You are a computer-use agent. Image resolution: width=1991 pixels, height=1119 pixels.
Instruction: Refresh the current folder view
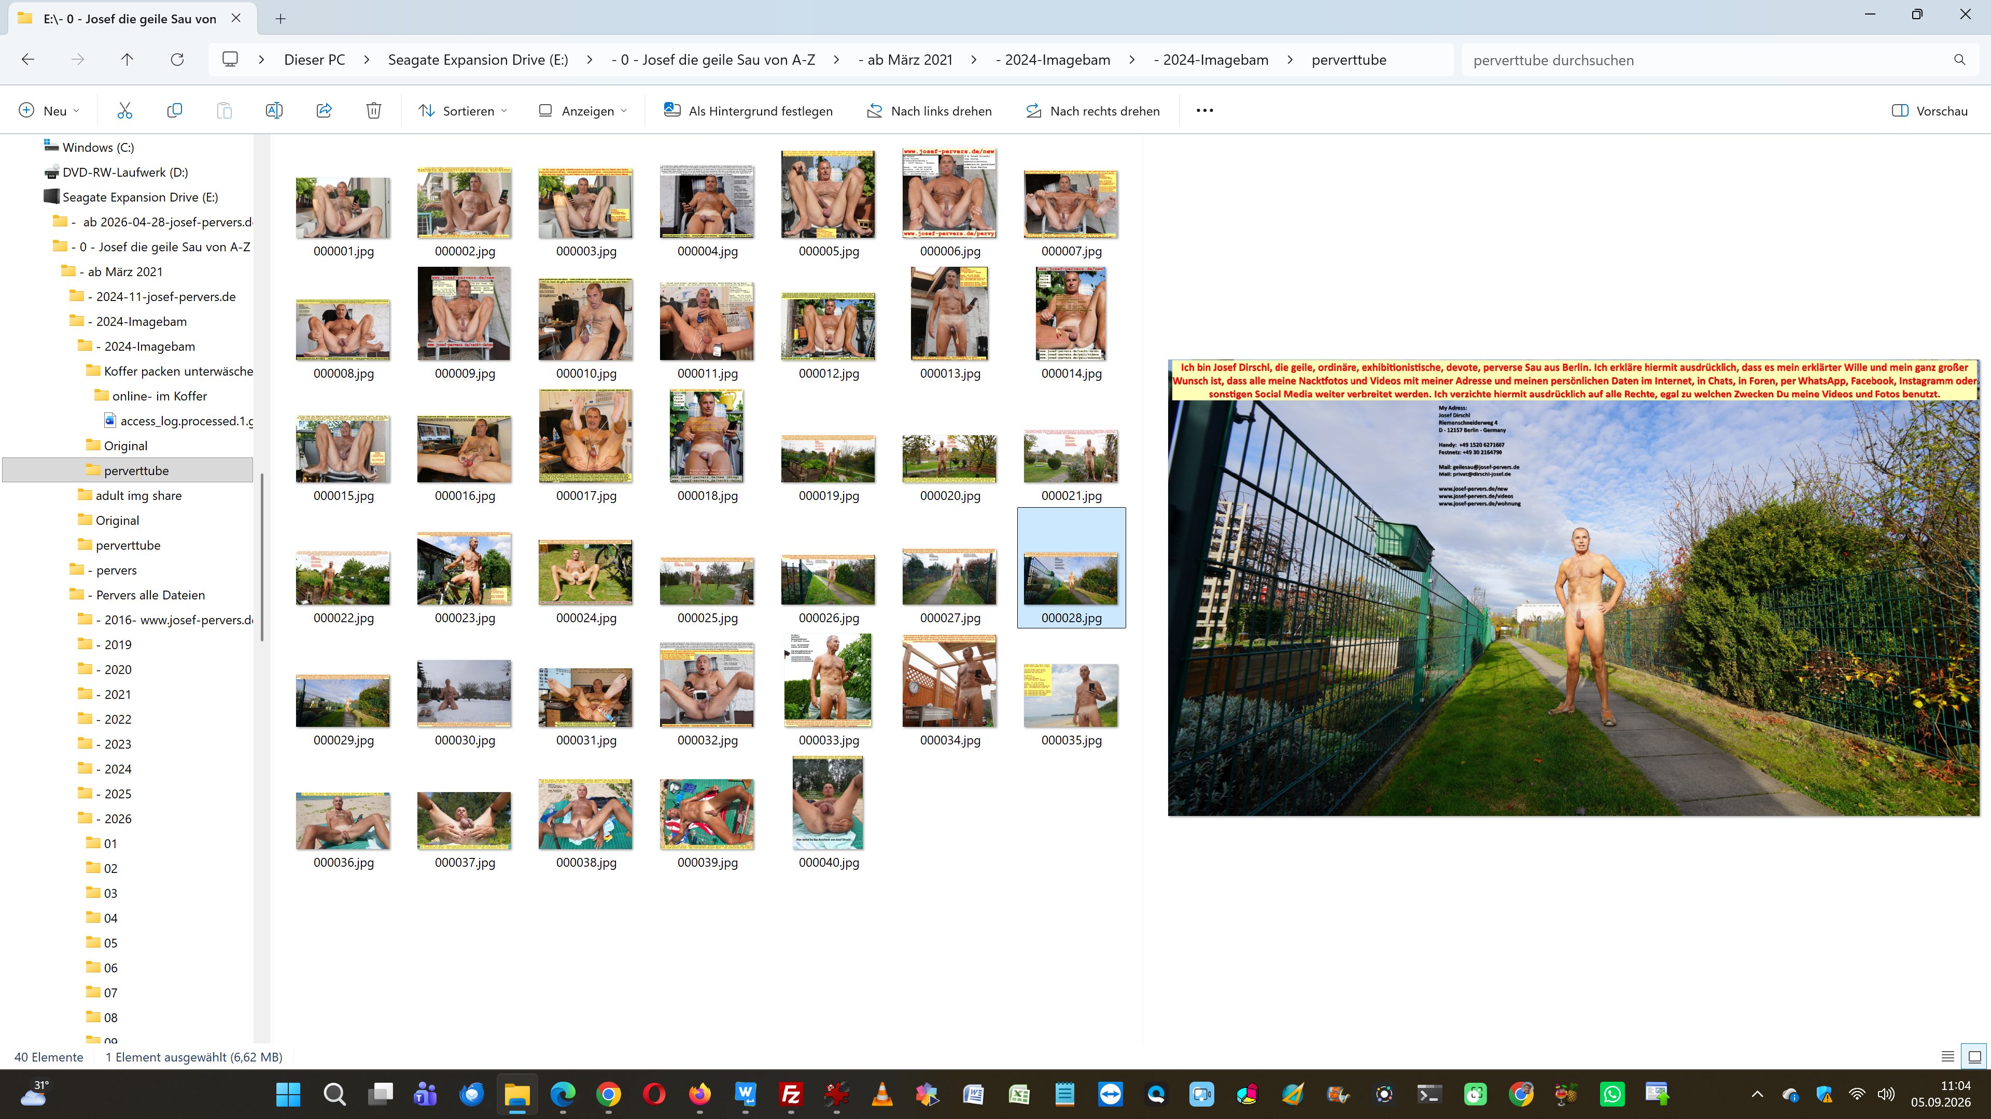[177, 60]
